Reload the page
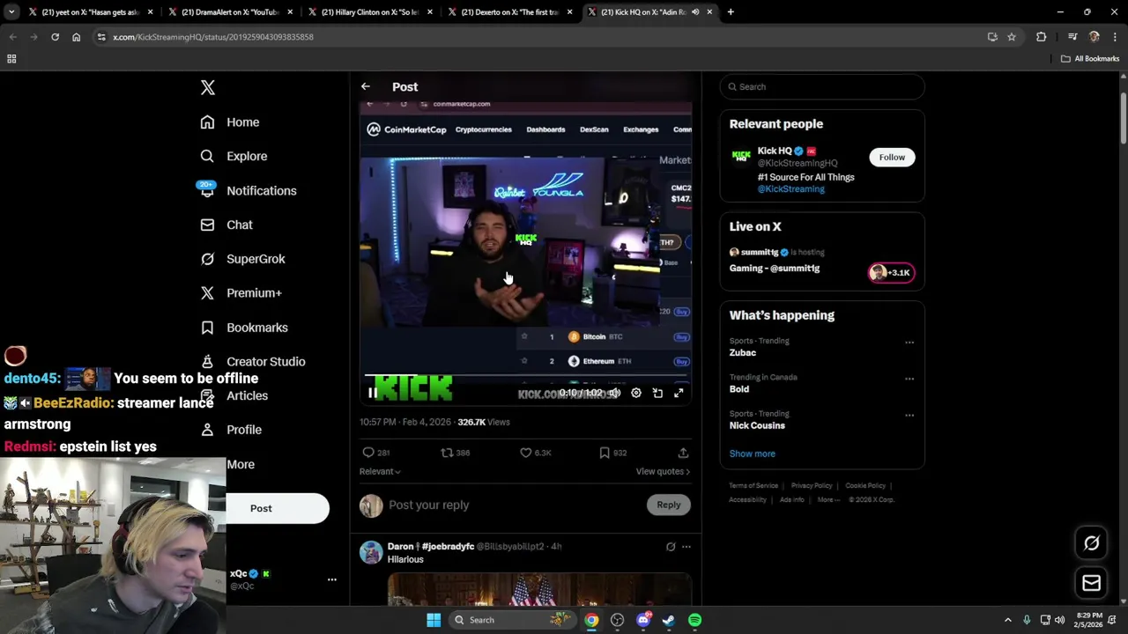 tap(55, 37)
